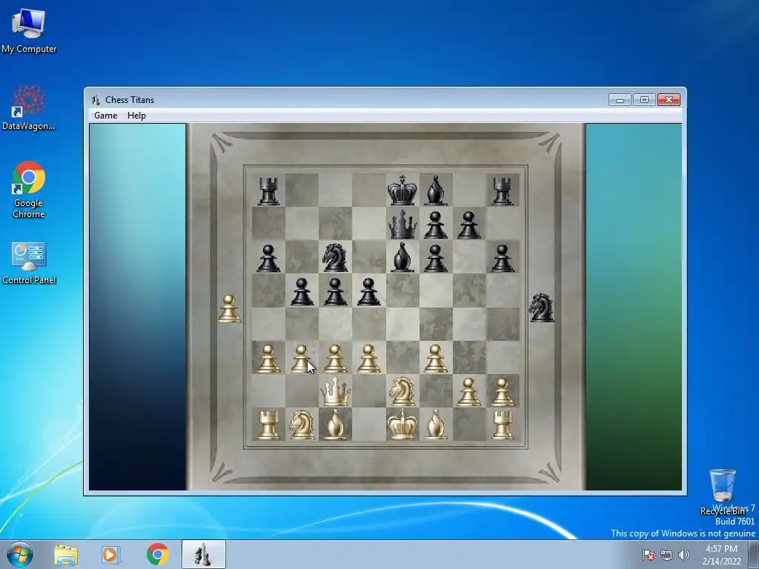Screen dimensions: 759x569
Task: Select the white pawn on c3
Action: [x=336, y=359]
